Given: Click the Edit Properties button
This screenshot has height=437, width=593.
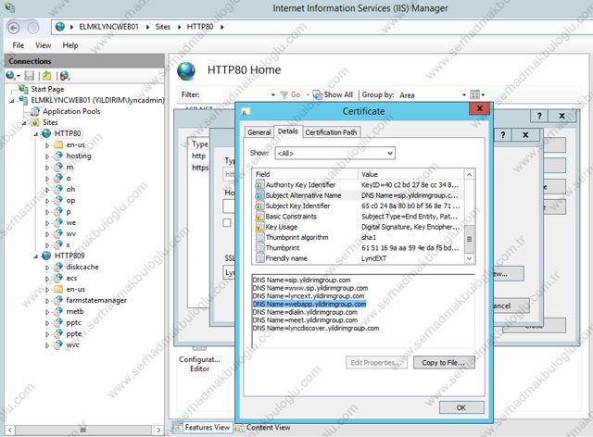Looking at the screenshot, I should [x=376, y=363].
